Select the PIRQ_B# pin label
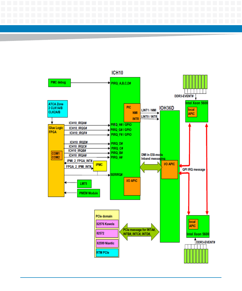 117,153
